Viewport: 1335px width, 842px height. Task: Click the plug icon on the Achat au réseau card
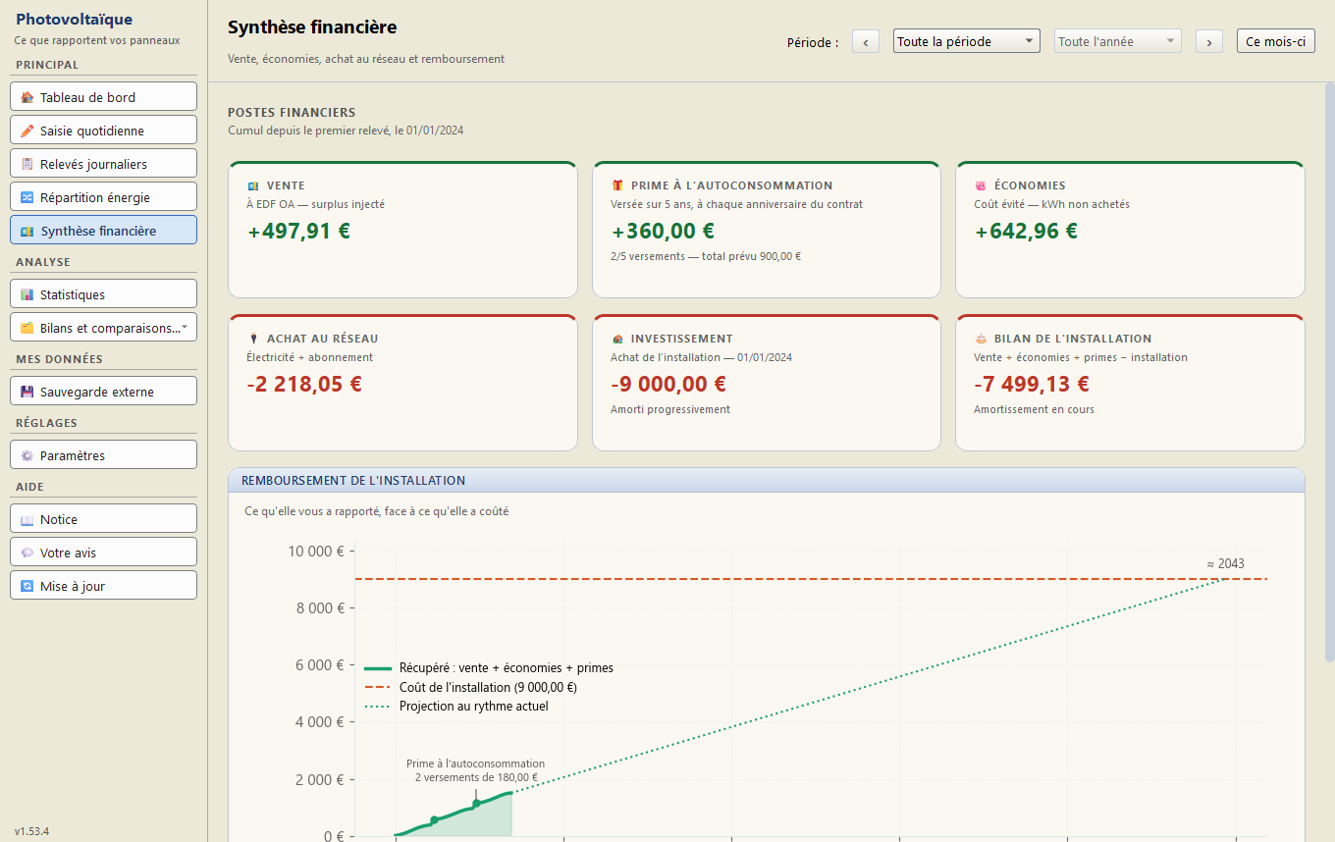tap(253, 339)
